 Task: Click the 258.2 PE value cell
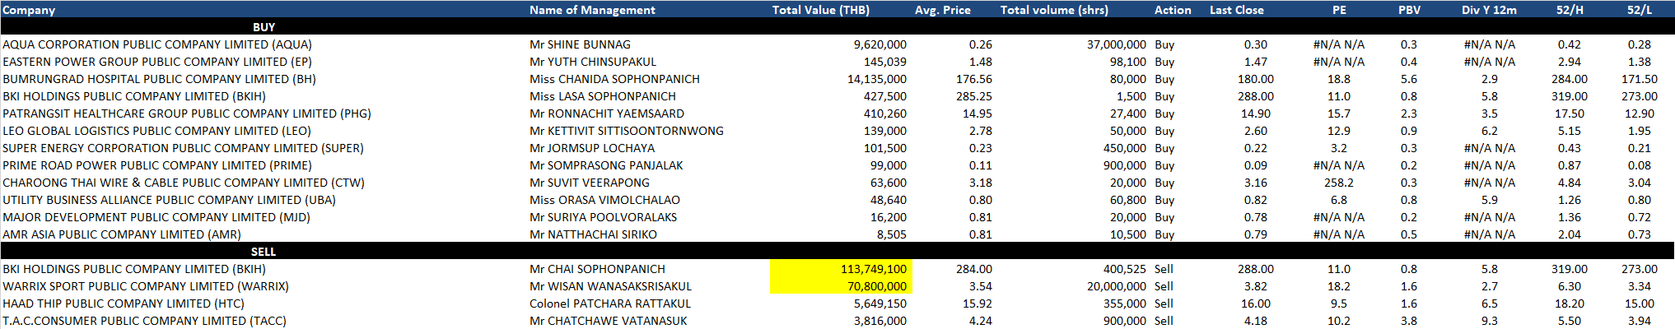click(1338, 183)
